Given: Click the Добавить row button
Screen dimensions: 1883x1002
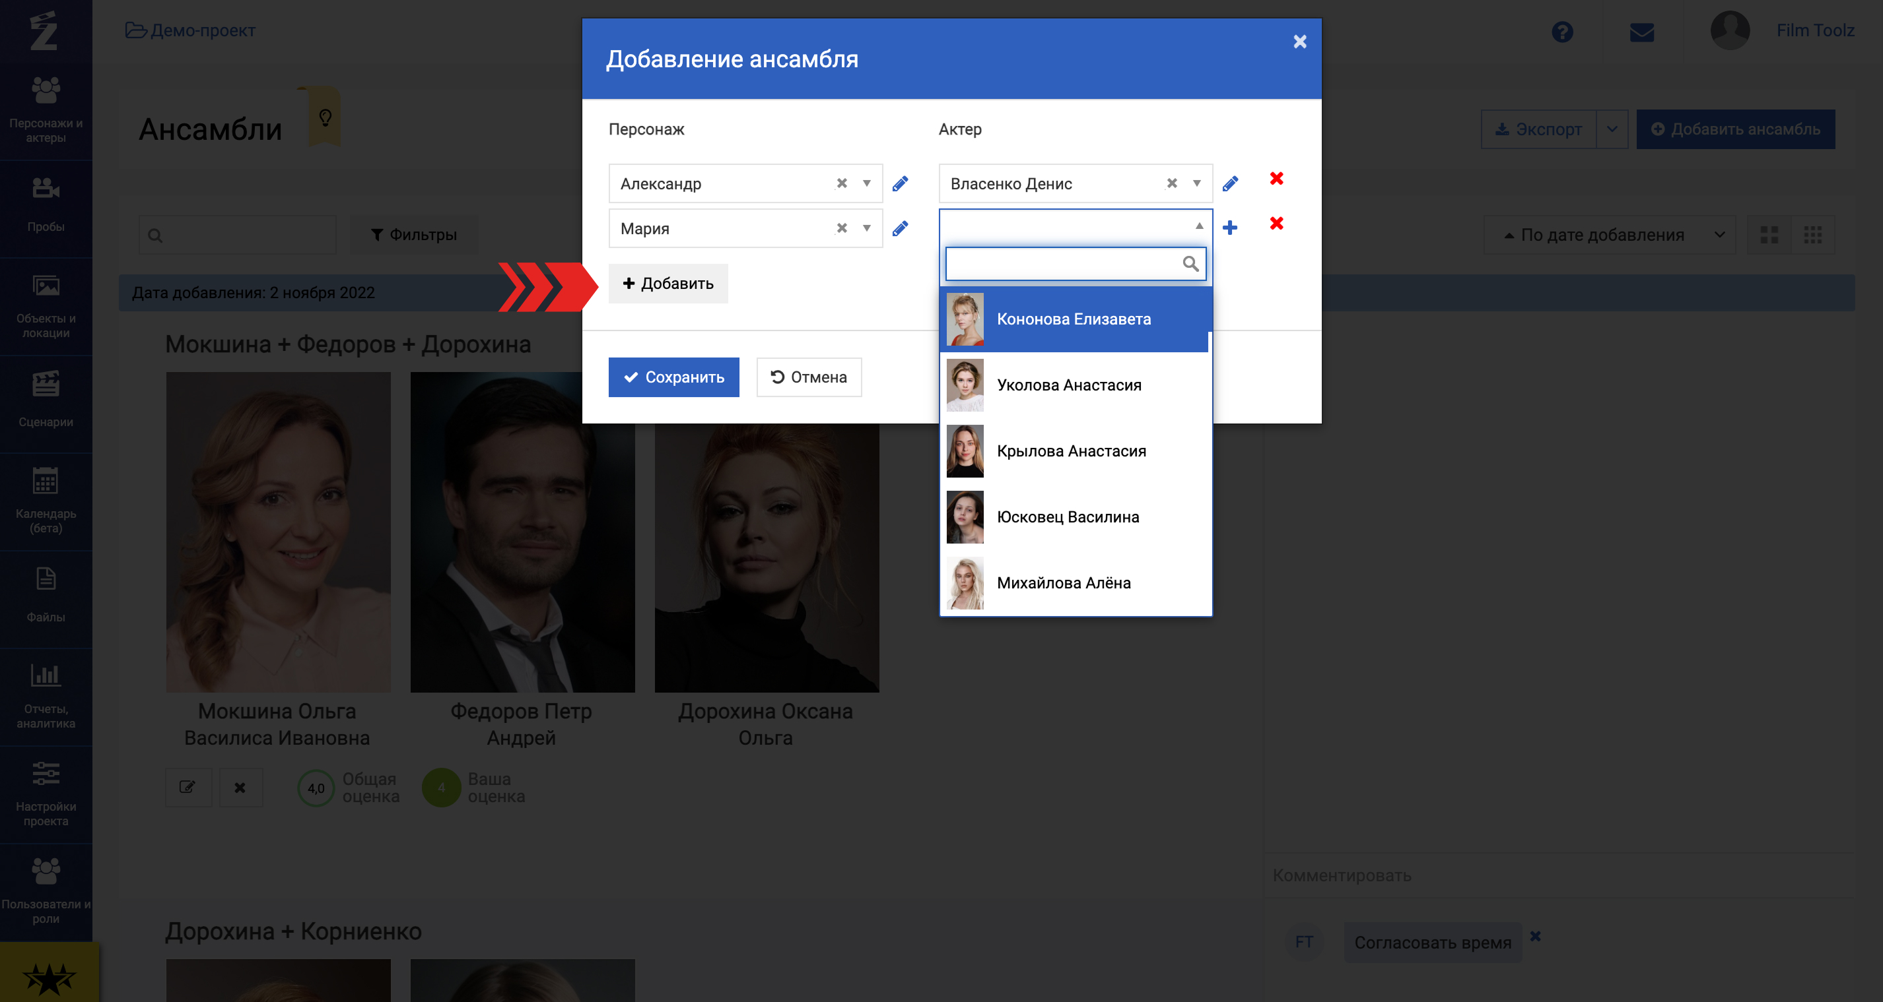Looking at the screenshot, I should click(668, 284).
